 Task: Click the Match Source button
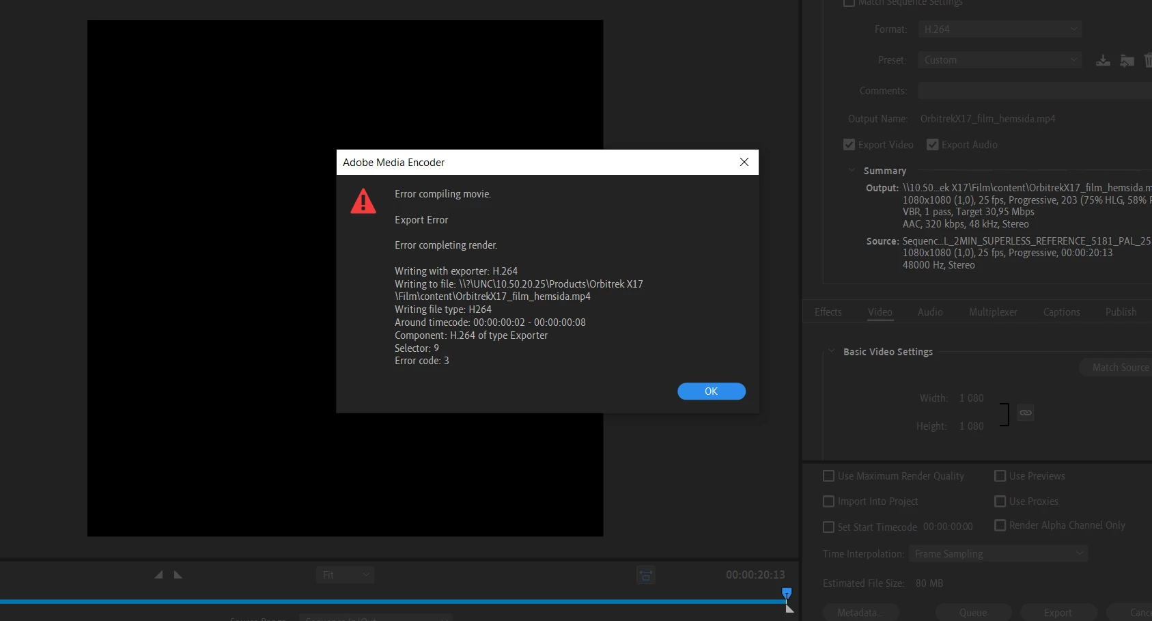pos(1116,368)
